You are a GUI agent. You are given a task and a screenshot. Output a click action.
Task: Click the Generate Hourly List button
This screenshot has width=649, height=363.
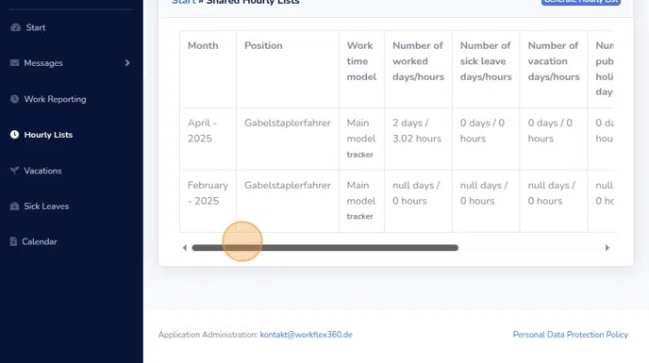click(x=581, y=2)
